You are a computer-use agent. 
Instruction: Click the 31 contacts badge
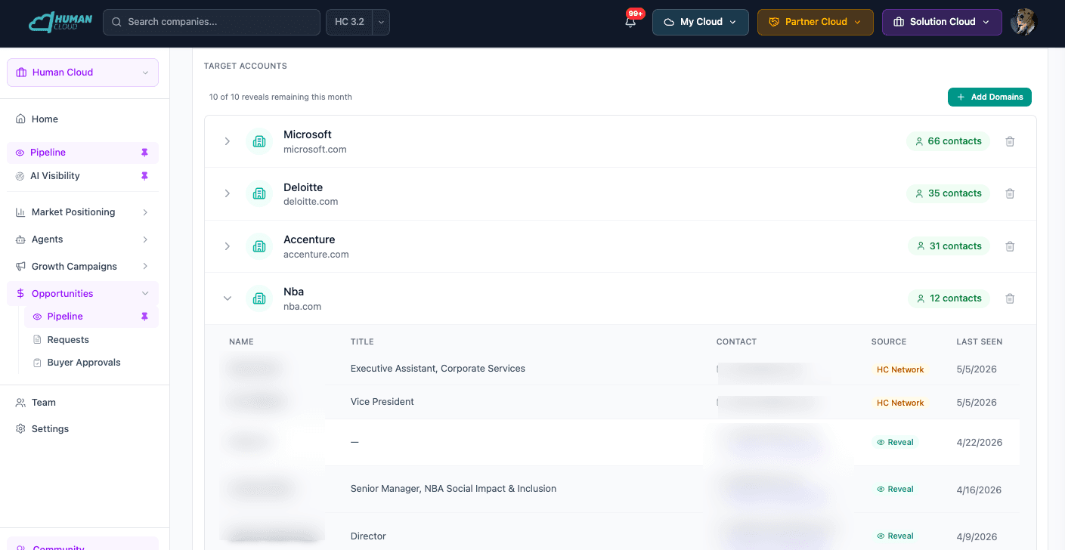pyautogui.click(x=949, y=246)
